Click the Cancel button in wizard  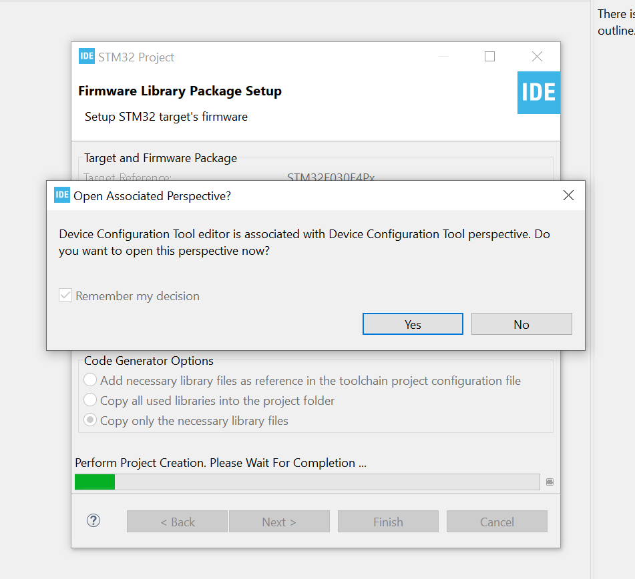coord(497,522)
